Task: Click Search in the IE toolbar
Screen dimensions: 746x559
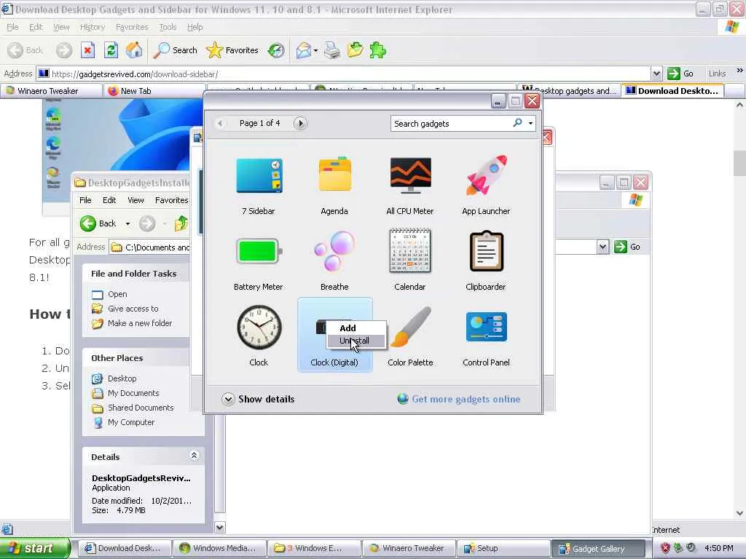Action: coord(175,50)
